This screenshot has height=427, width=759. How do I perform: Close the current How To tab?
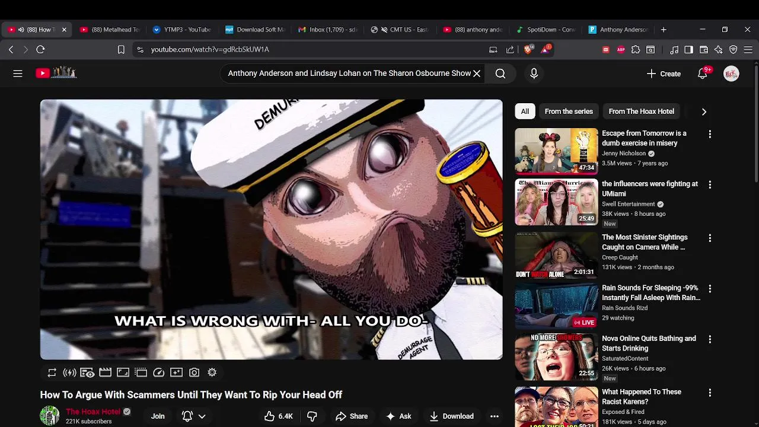(x=64, y=30)
